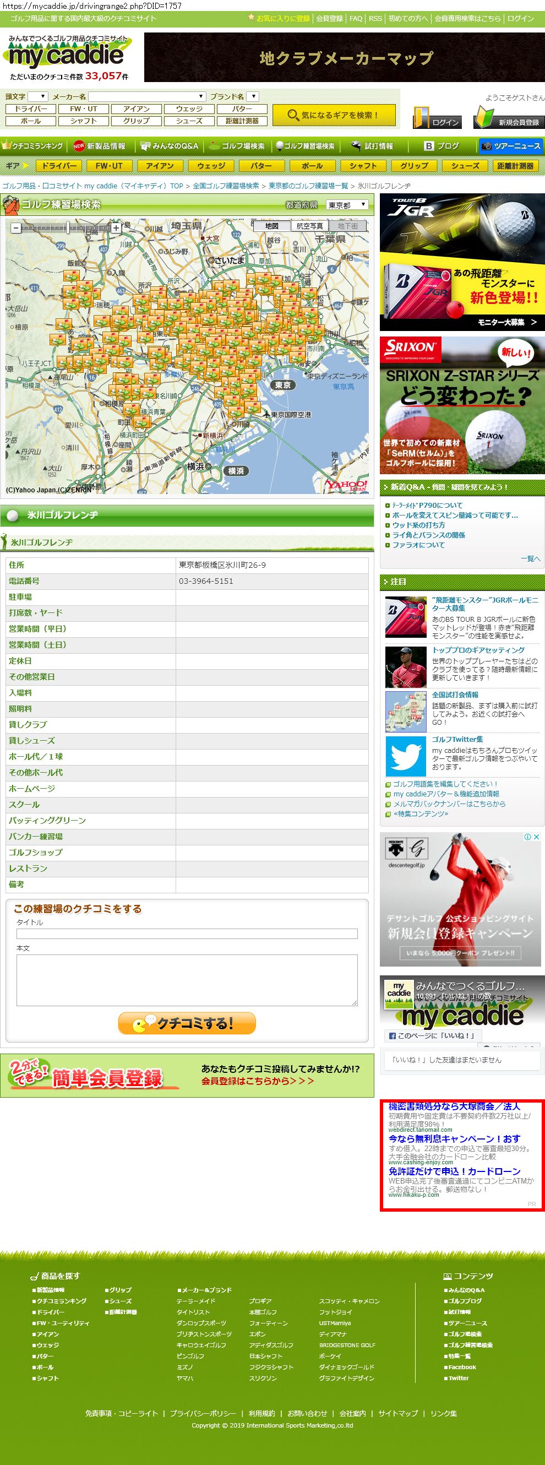
Task: Open the SRIXON Z-STAR advertisement
Action: click(462, 405)
